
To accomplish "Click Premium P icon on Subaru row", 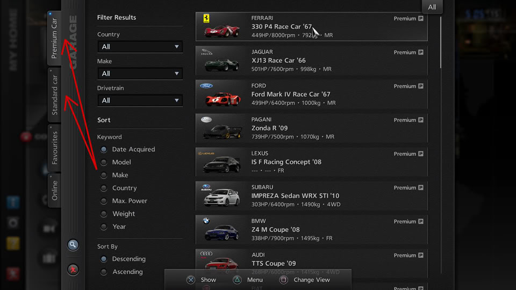I will 421,188.
